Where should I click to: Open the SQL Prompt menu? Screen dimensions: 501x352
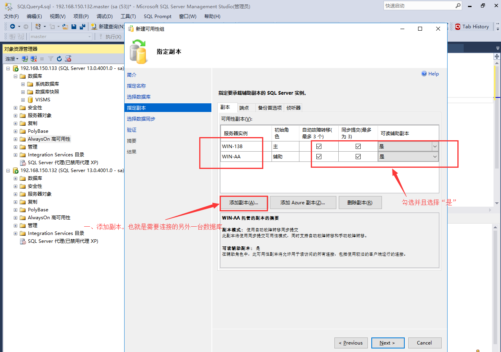(x=157, y=16)
